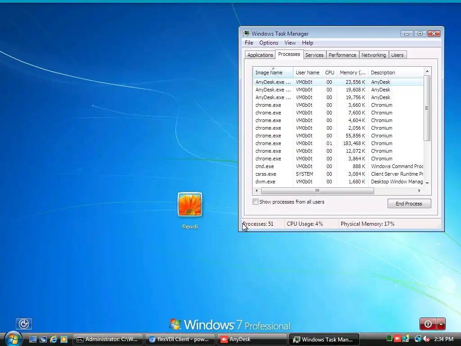
Task: Sort by Description column header
Action: (x=396, y=73)
